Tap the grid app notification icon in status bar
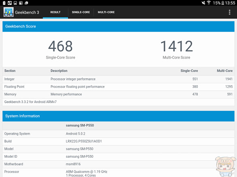This screenshot has height=177, width=237. point(21,3)
